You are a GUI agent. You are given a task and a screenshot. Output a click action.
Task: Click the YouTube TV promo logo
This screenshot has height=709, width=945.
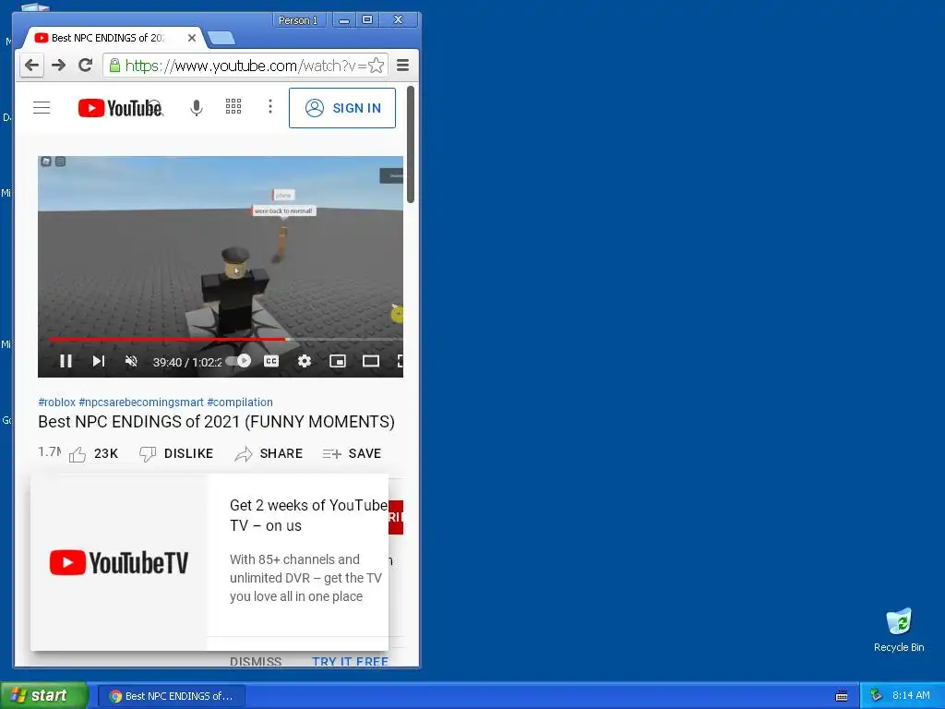click(119, 562)
